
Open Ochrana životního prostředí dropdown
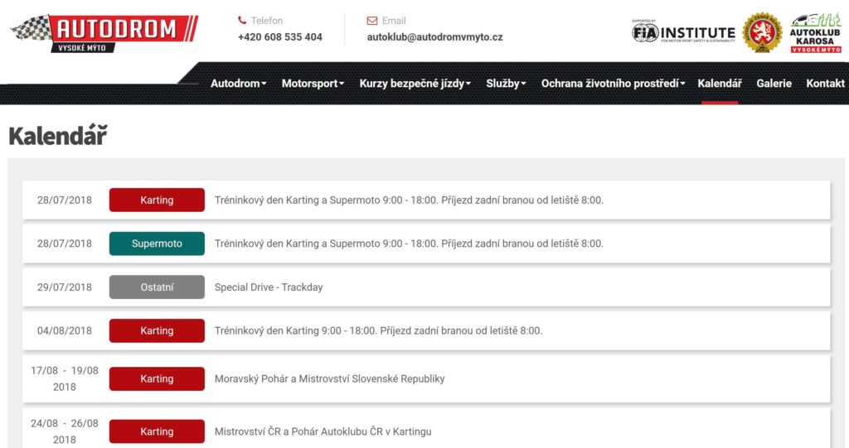click(x=612, y=84)
